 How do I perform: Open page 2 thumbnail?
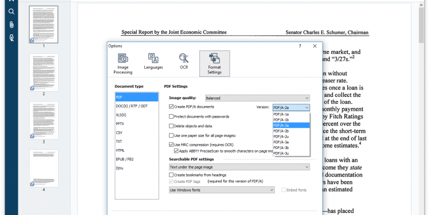(44, 72)
